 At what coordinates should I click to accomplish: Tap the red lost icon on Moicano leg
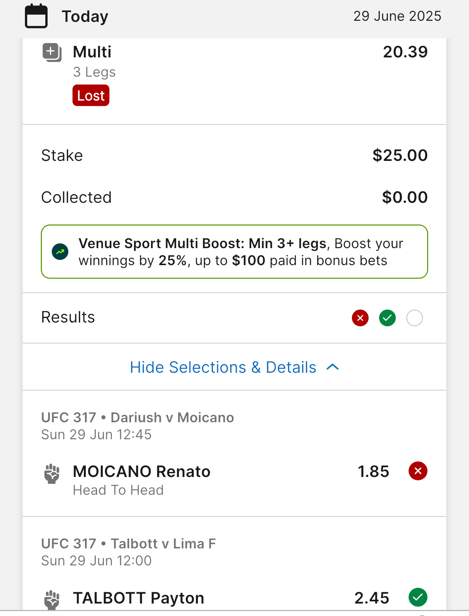(x=418, y=471)
